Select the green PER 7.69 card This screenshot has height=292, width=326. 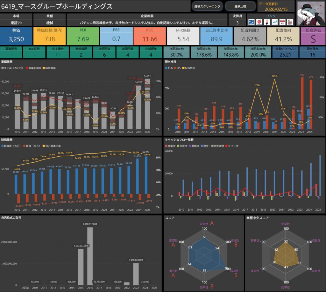click(x=83, y=36)
